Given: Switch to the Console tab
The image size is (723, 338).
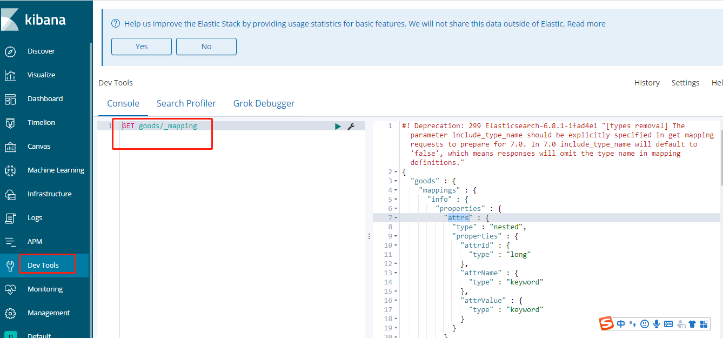Looking at the screenshot, I should [x=123, y=103].
